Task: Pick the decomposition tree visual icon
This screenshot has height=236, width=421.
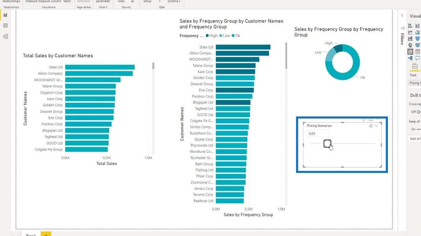Action: pyautogui.click(x=410, y=58)
